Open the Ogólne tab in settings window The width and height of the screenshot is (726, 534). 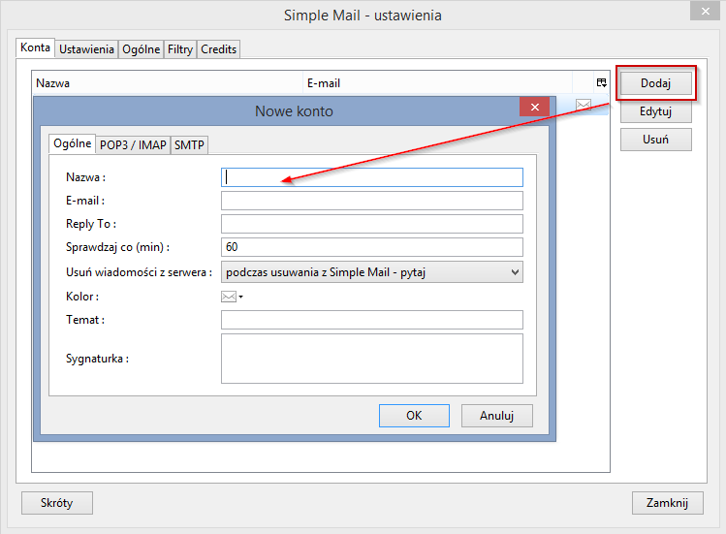point(142,49)
